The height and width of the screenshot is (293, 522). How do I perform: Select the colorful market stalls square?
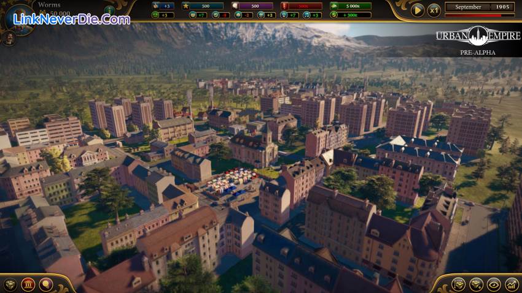click(x=230, y=182)
